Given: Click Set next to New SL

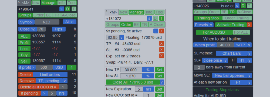Looking at the screenshot, I should pyautogui.click(x=160, y=76).
